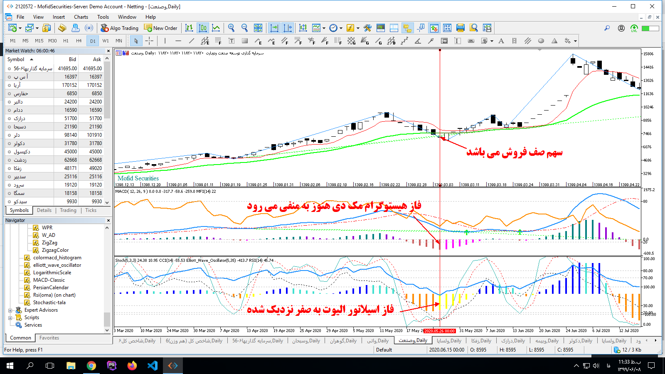Click the green LVL connection icon
Image resolution: width=665 pixels, height=374 pixels.
click(x=634, y=28)
